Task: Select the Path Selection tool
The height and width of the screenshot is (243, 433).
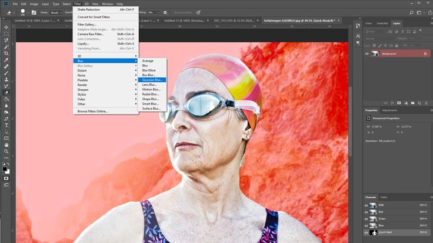Action: [6, 132]
